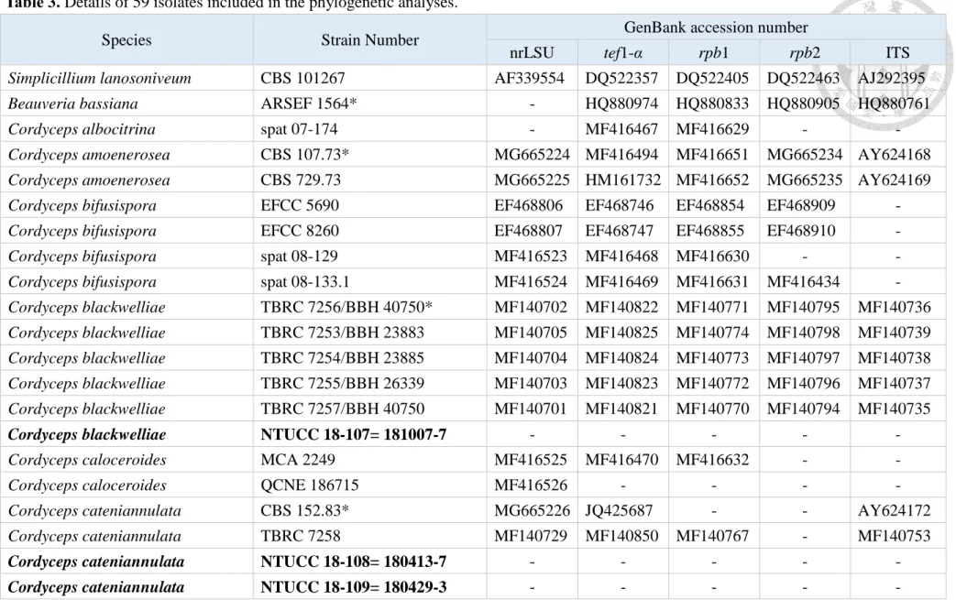Select strain spat 08-133.1

[x=305, y=282]
